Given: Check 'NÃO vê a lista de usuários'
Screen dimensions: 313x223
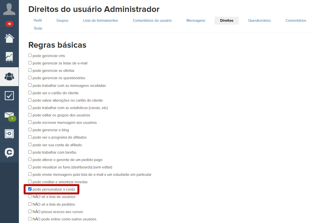Looking at the screenshot, I should (30, 196).
